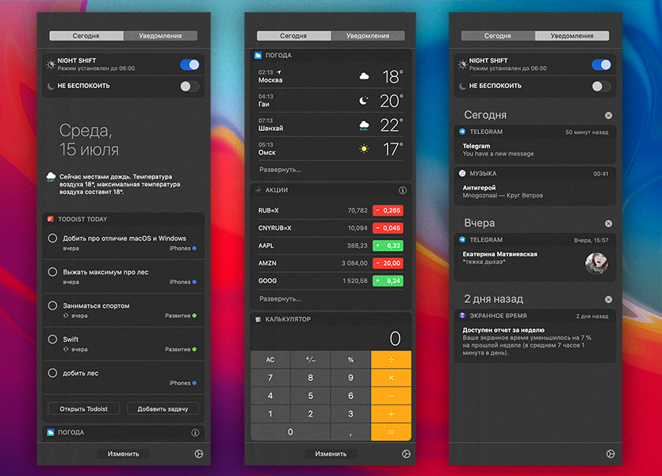This screenshot has height=476, width=662.
Task: Click the Акции widget header icon
Action: click(258, 190)
